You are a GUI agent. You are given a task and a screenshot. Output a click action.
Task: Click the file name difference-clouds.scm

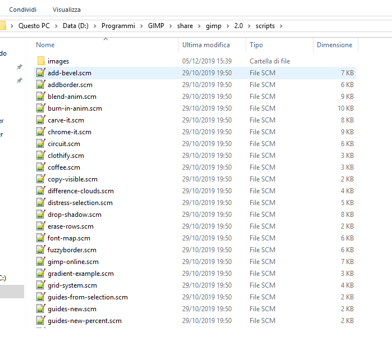81,191
